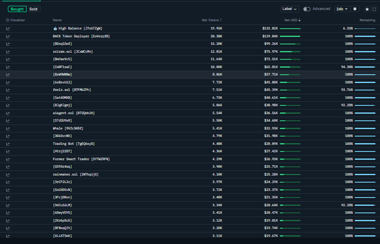Click the Visualizer info icon
The width and height of the screenshot is (380, 244).
tap(7, 20)
